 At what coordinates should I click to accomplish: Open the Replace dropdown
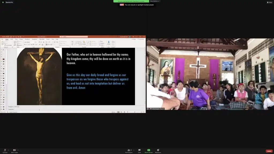pyautogui.click(x=102, y=43)
